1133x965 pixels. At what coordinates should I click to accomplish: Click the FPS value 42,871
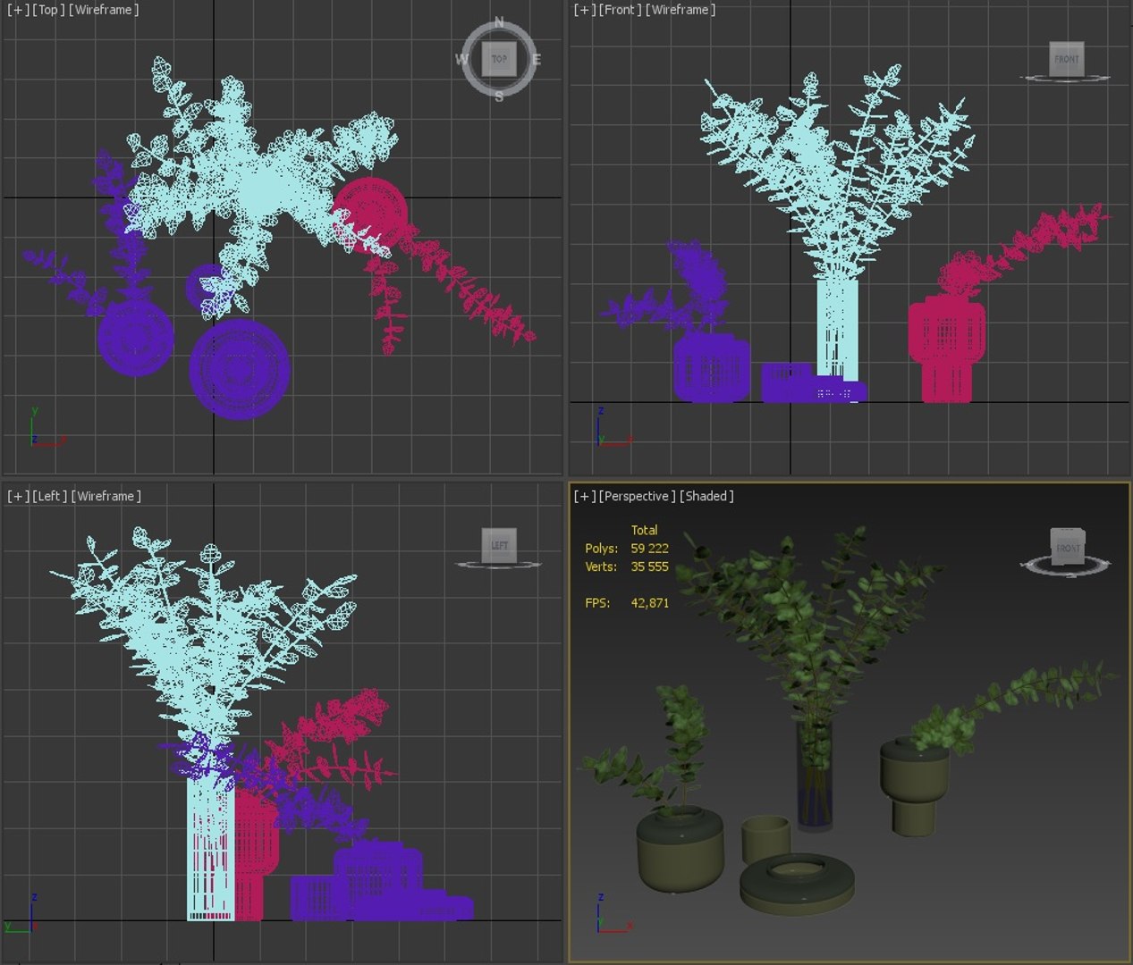pyautogui.click(x=649, y=603)
